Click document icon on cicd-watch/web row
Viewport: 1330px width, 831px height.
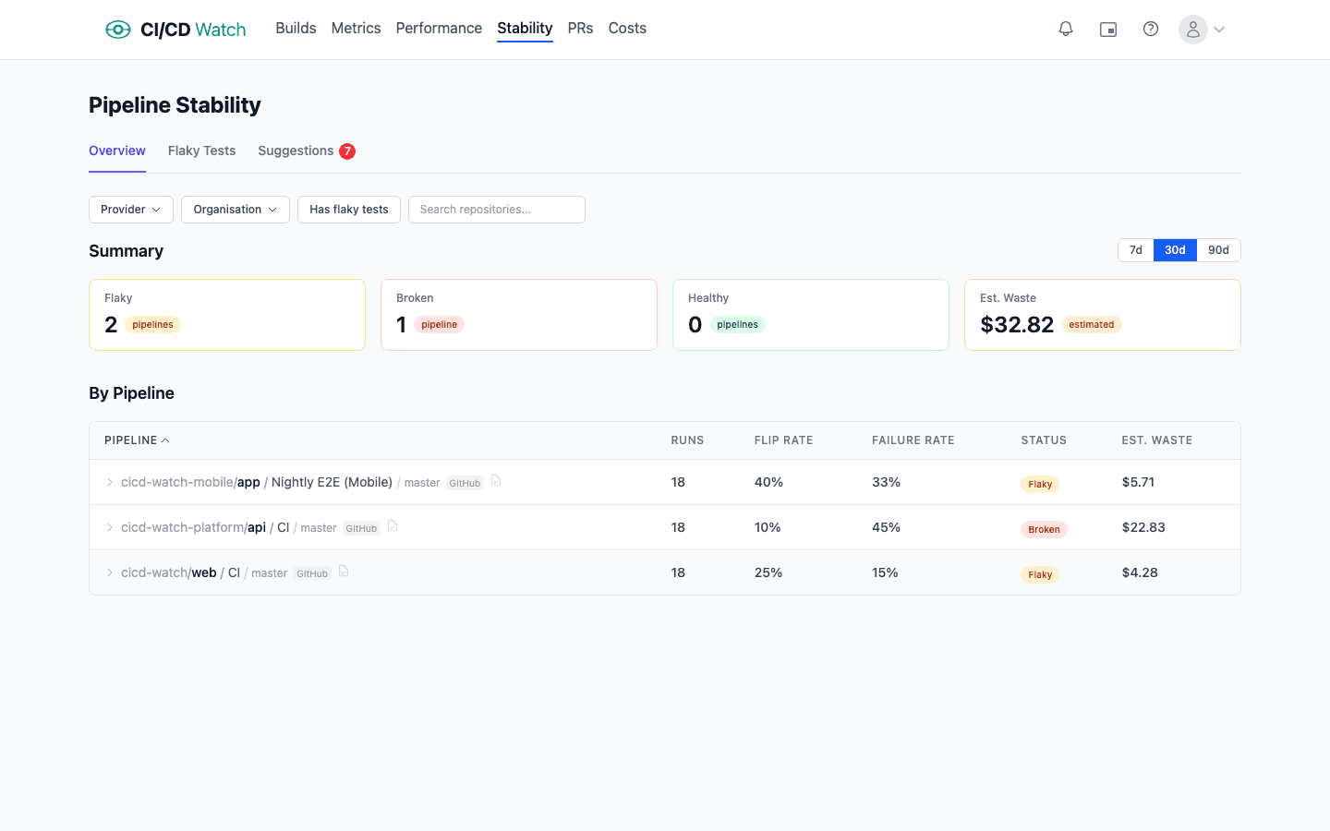(344, 571)
